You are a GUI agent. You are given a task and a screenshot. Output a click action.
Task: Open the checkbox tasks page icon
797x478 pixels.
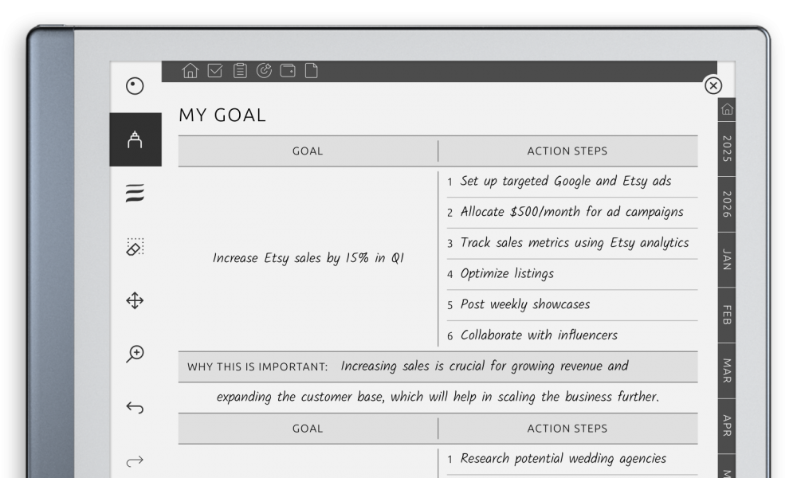[x=214, y=71]
